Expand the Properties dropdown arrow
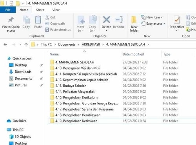Screen dimensions: 196x145 (177, 30)
